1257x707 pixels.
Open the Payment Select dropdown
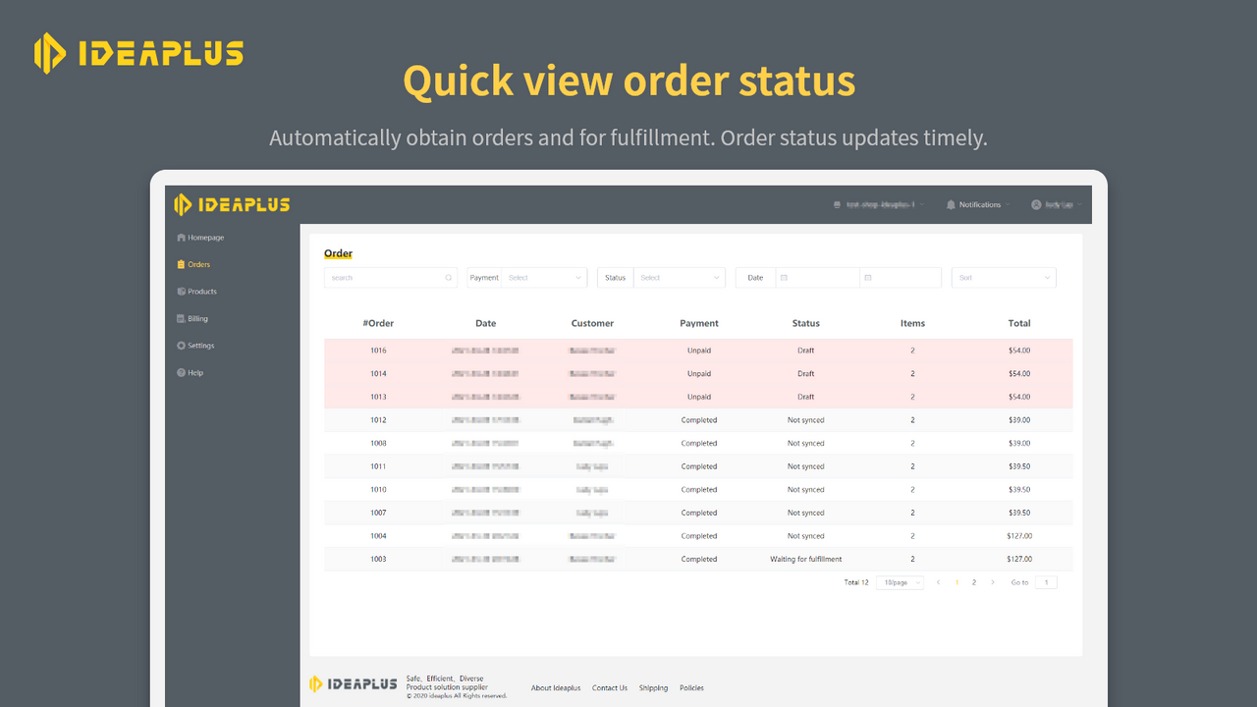coord(546,278)
